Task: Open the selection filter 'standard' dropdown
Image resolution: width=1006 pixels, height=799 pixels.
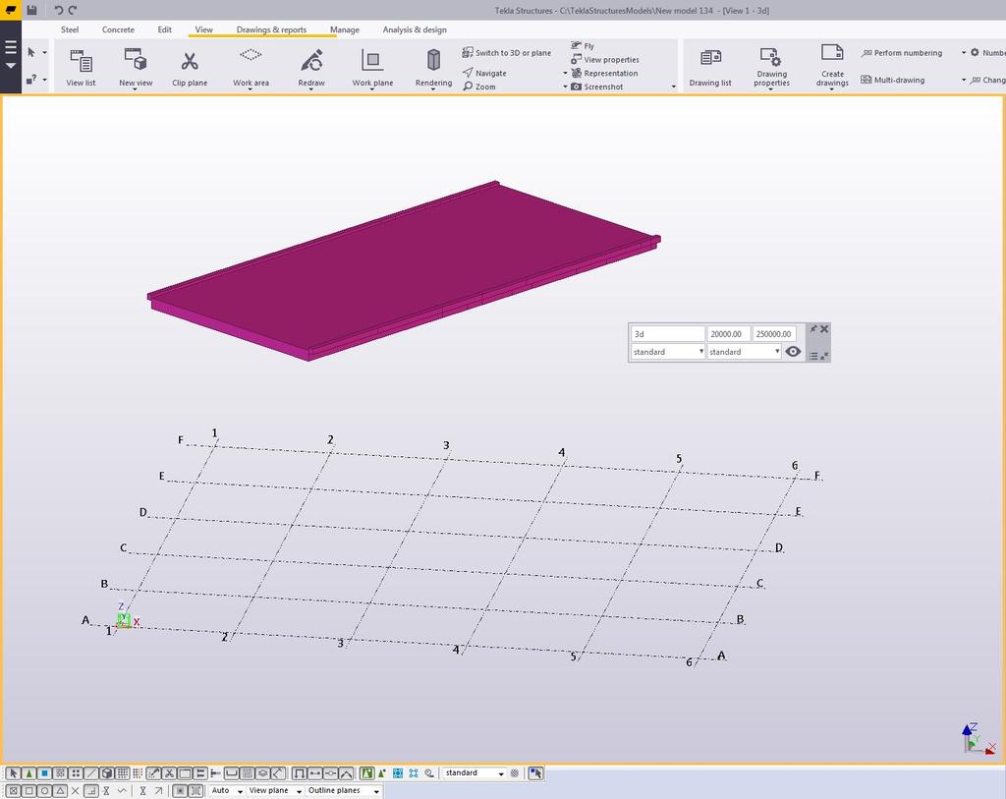Action: click(x=474, y=773)
